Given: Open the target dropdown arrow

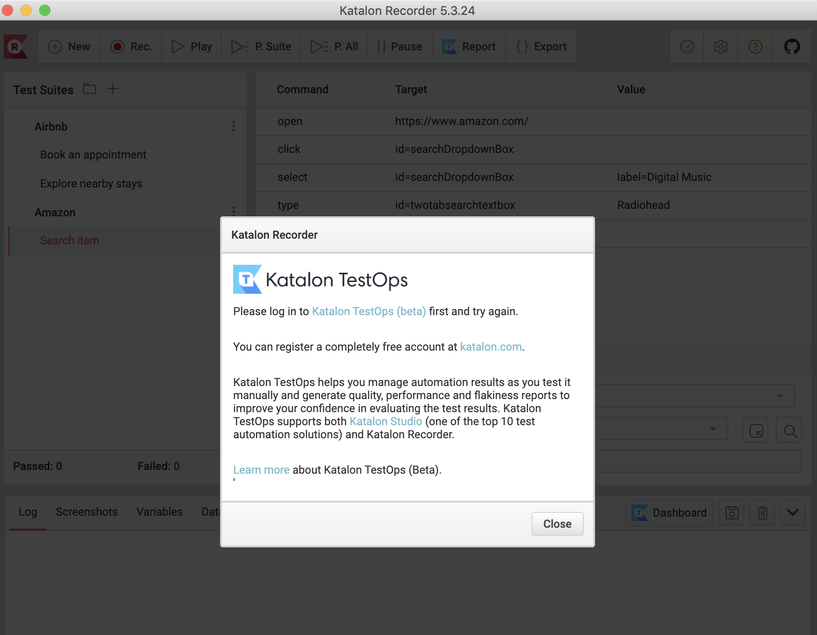Looking at the screenshot, I should pos(713,429).
